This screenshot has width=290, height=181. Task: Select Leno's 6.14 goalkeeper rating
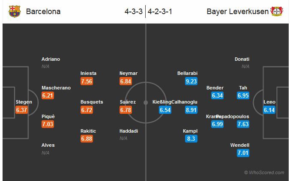pos(269,110)
